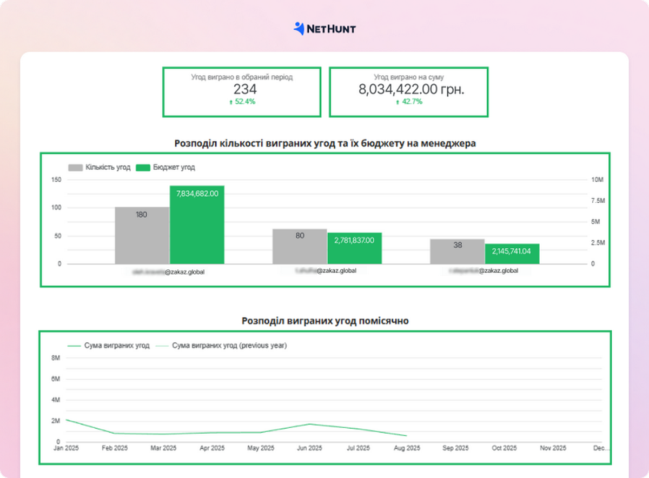649x478 pixels.
Task: Click the green bar labeled 2,145,741.04
Action: coord(512,254)
